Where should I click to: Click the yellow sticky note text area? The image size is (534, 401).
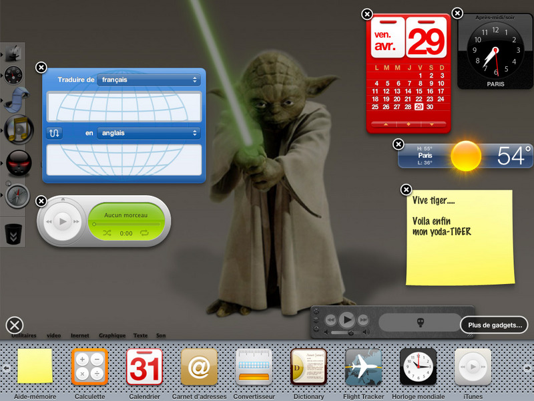coord(460,238)
